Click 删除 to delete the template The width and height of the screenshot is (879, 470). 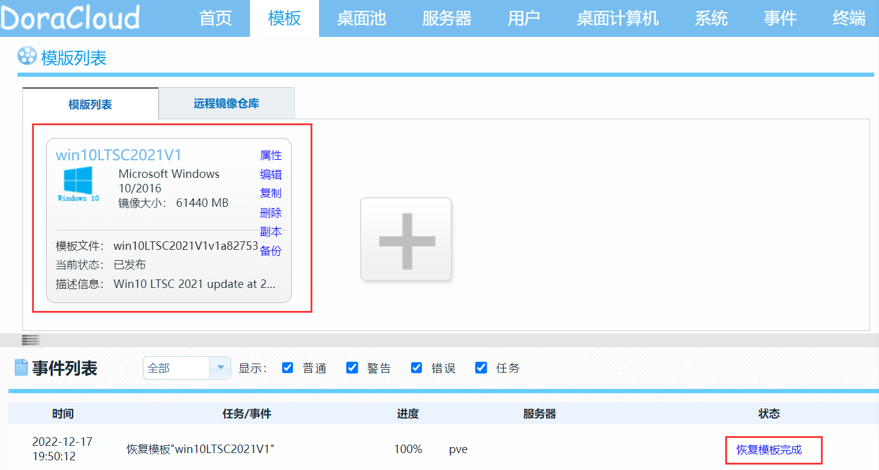point(271,212)
